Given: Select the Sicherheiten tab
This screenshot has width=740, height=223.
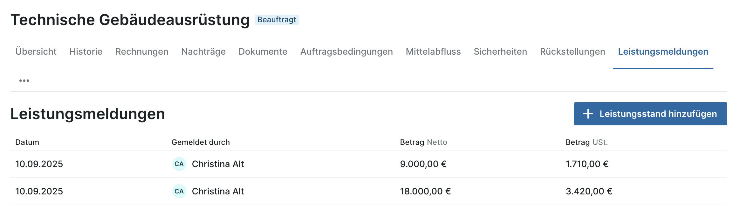Looking at the screenshot, I should pos(500,51).
